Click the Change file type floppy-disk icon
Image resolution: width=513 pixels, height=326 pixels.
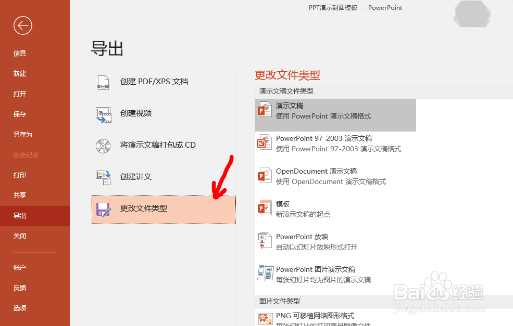point(104,210)
